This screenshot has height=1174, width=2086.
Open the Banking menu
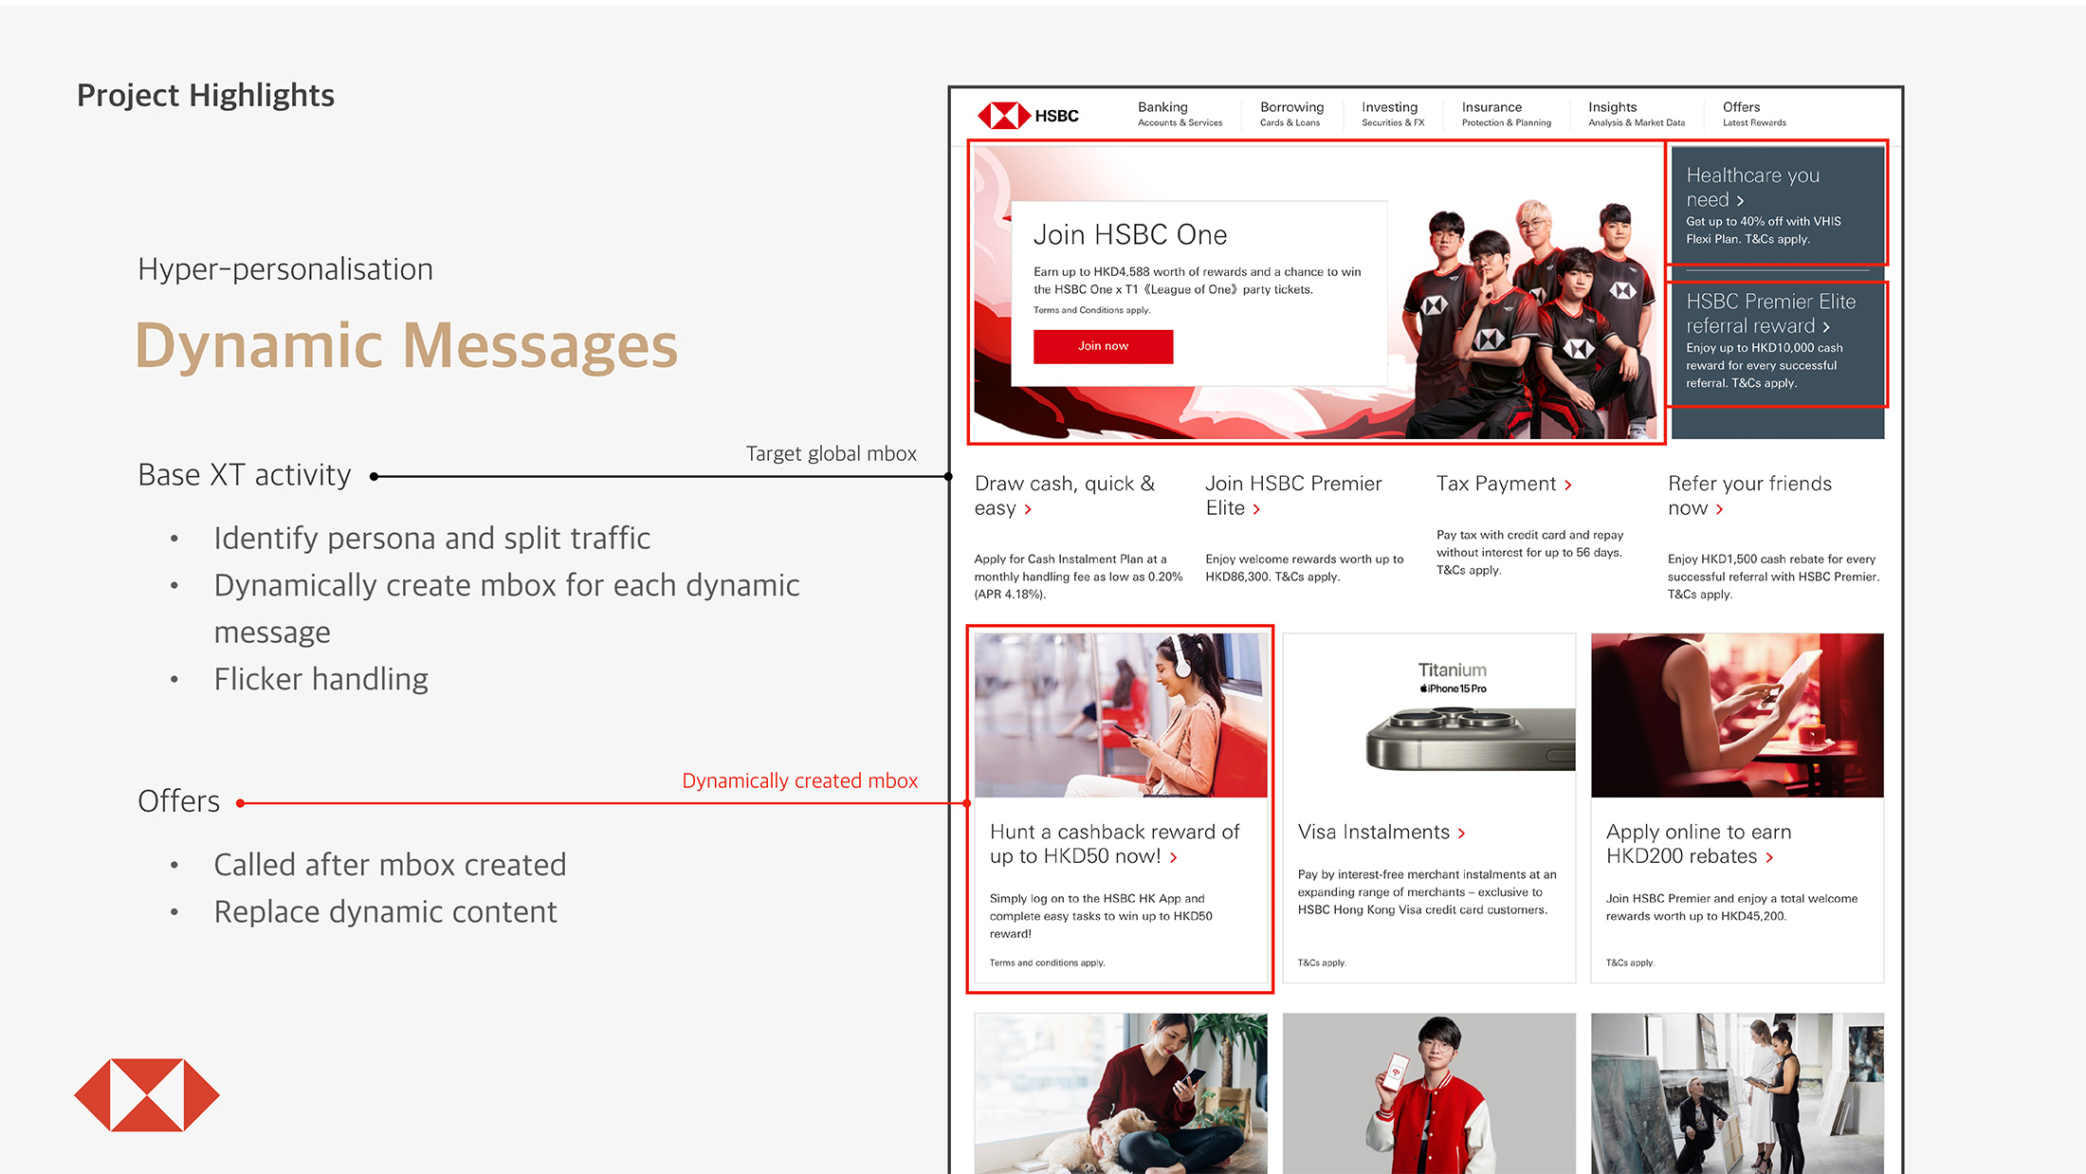pos(1180,114)
